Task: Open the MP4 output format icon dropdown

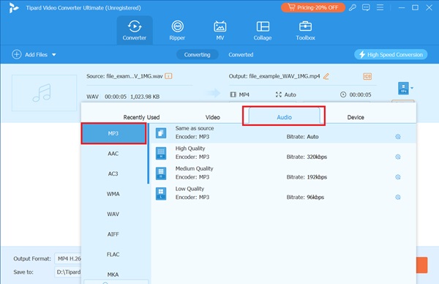Action: coord(405,89)
